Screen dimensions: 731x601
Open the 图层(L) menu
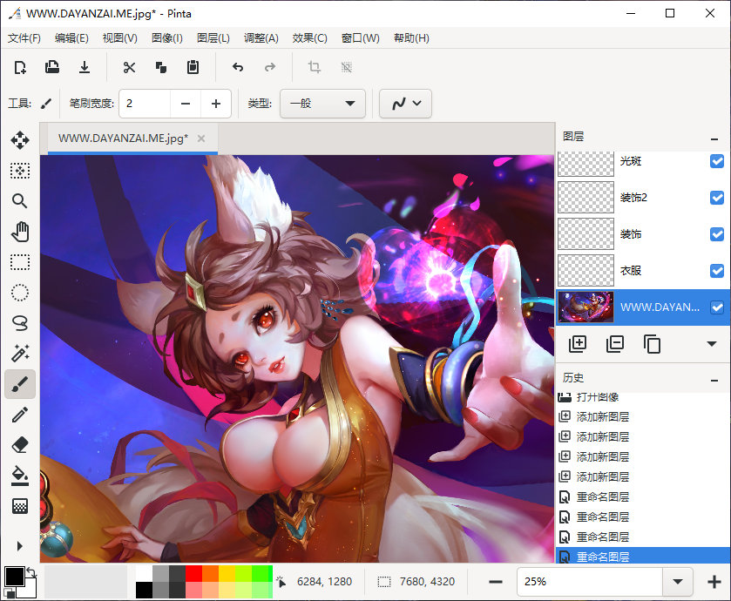[x=213, y=38]
